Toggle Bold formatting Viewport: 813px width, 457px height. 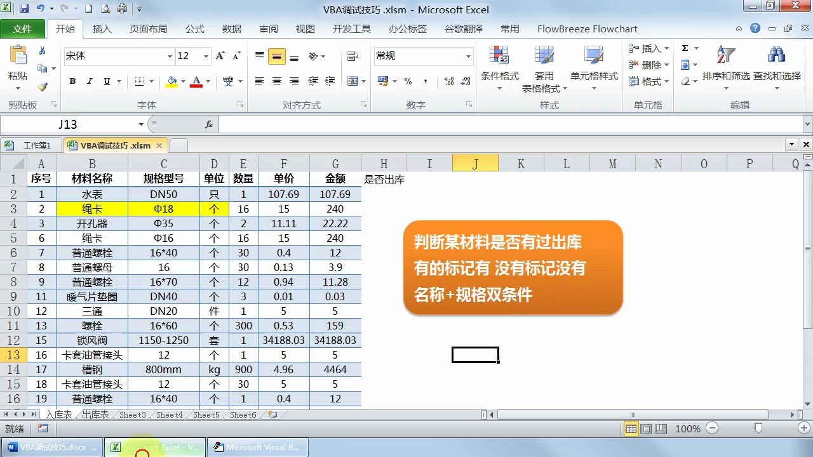click(72, 81)
